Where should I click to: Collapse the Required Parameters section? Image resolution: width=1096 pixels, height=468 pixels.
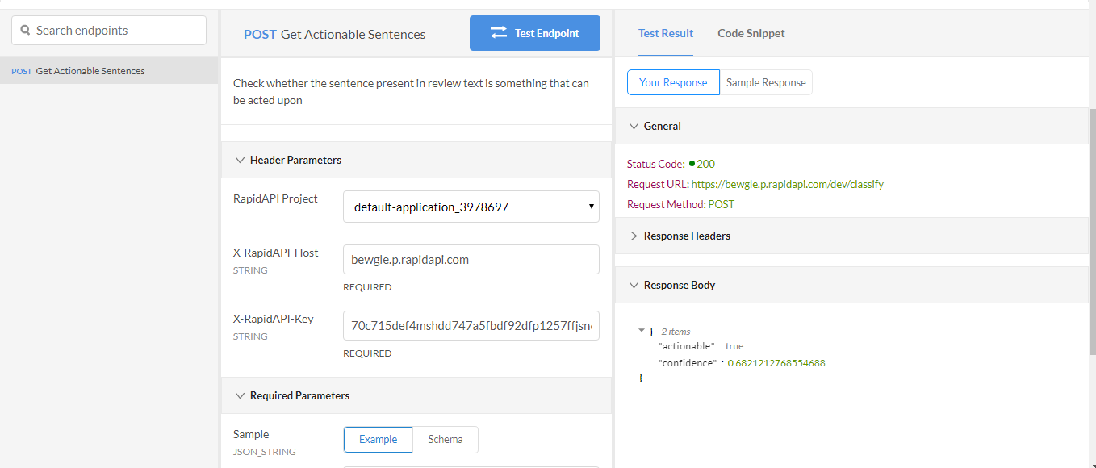[x=240, y=395]
